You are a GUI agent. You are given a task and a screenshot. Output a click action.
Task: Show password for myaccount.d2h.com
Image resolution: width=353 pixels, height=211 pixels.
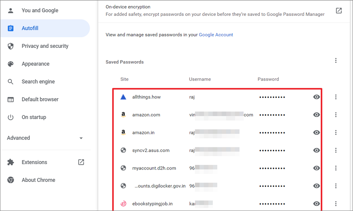pos(316,168)
